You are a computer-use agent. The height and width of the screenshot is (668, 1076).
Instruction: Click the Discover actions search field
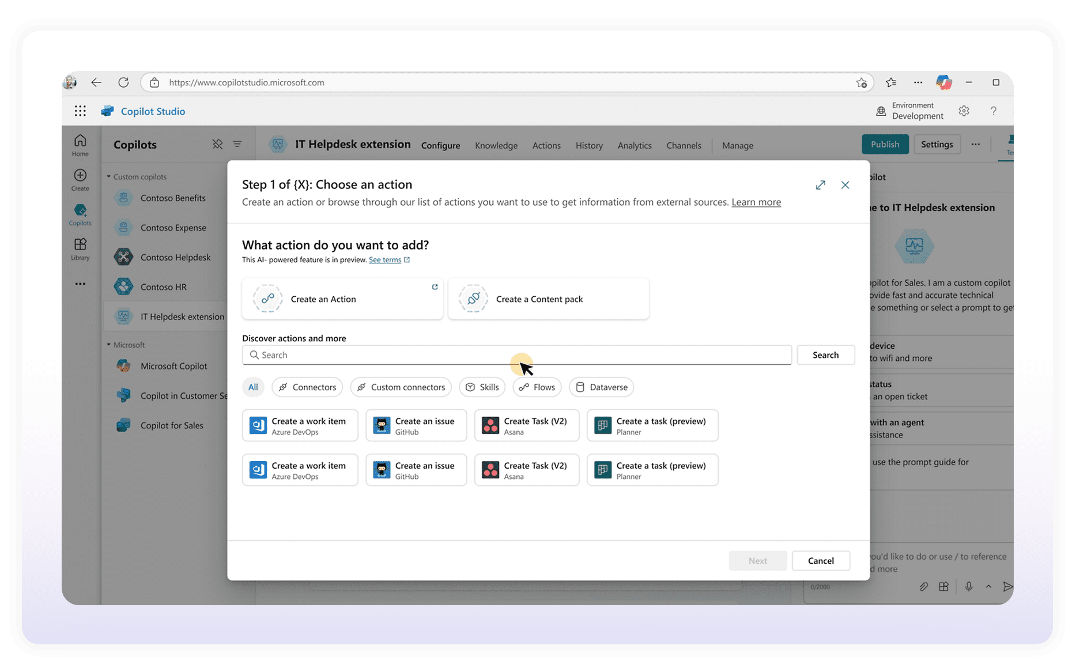point(516,355)
